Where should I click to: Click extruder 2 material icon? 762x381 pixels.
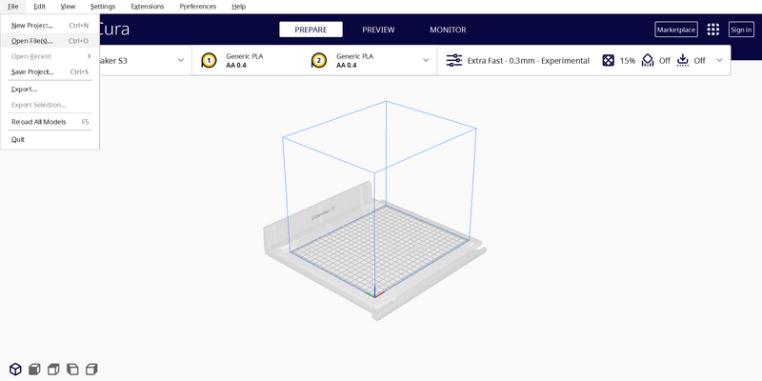(x=319, y=61)
